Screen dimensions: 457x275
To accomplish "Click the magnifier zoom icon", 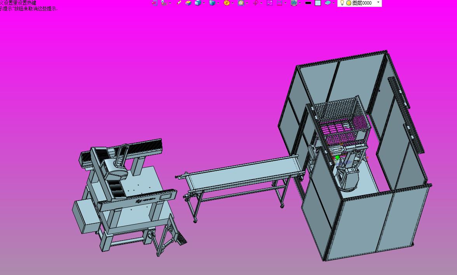I will pos(241,3).
